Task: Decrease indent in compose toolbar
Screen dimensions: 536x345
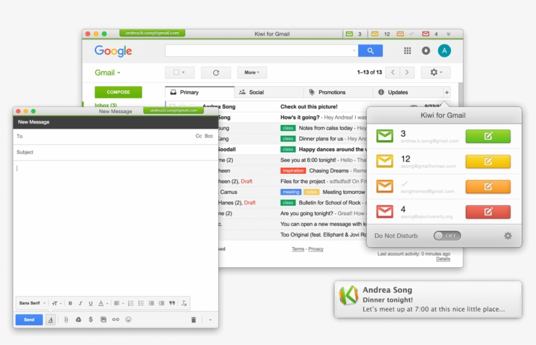Action: (151, 303)
